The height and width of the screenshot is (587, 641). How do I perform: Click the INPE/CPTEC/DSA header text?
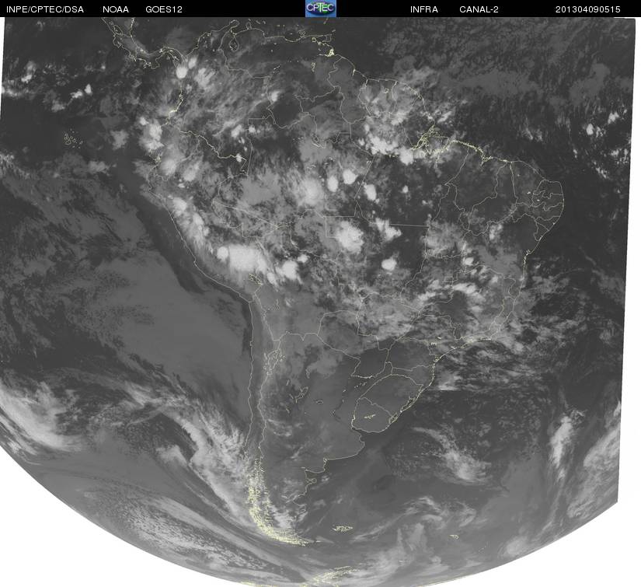click(45, 9)
